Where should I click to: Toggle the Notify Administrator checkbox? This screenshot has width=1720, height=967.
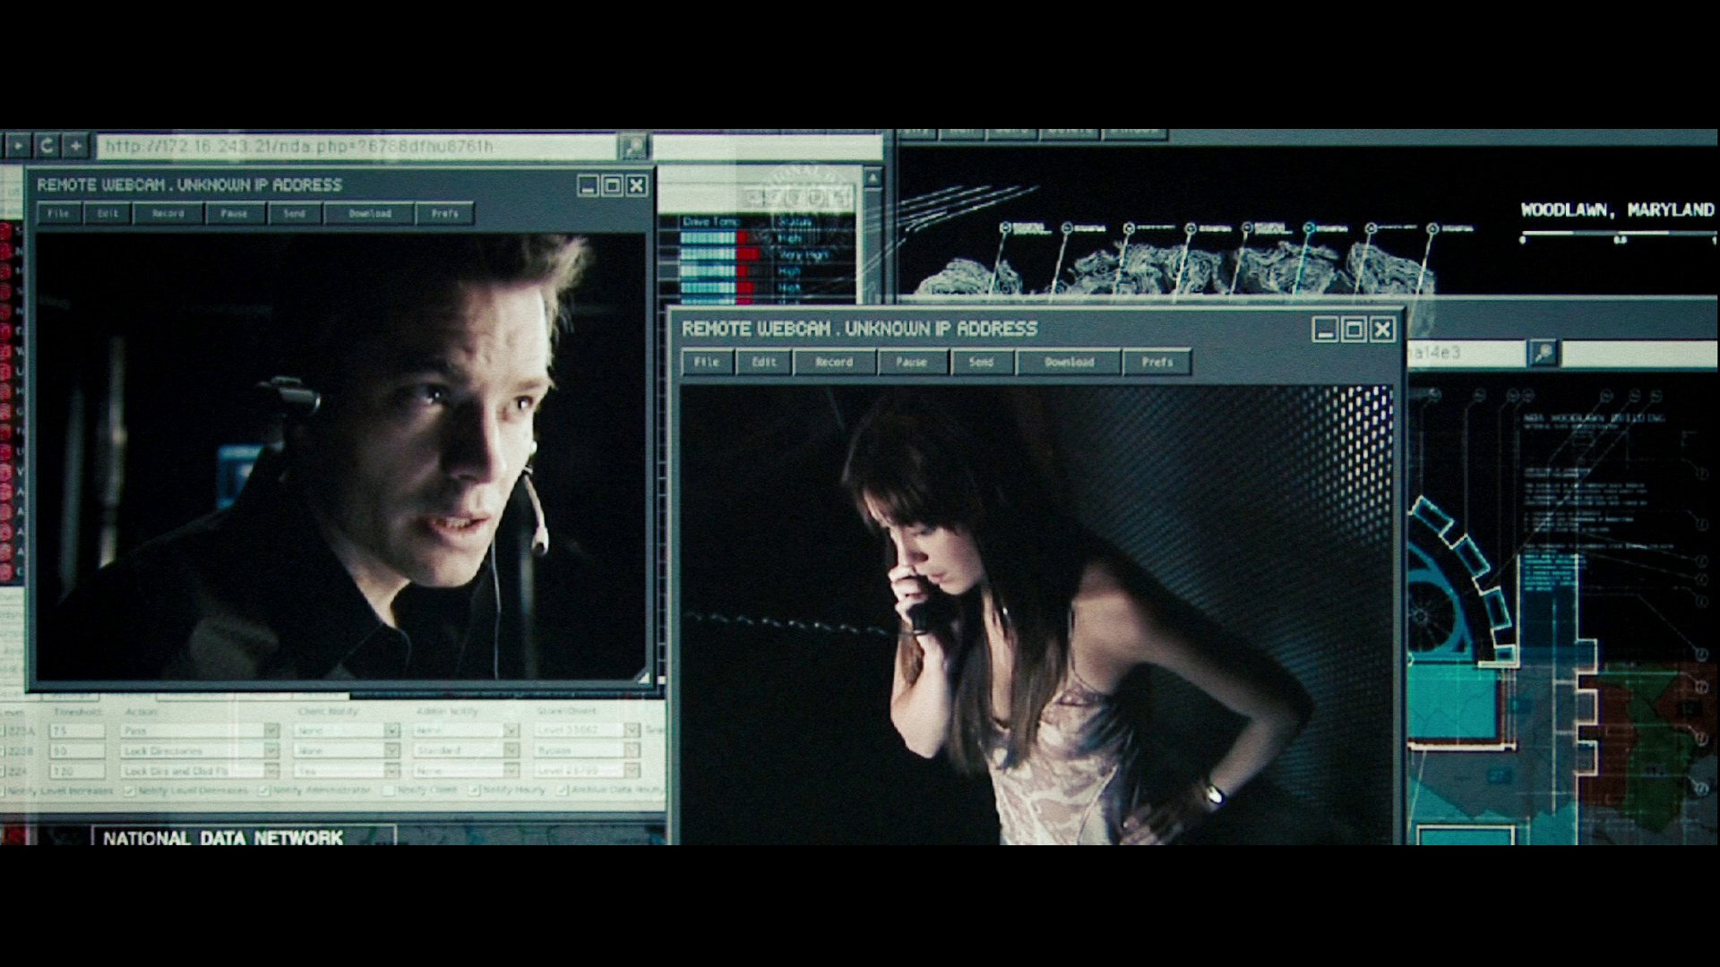[264, 792]
